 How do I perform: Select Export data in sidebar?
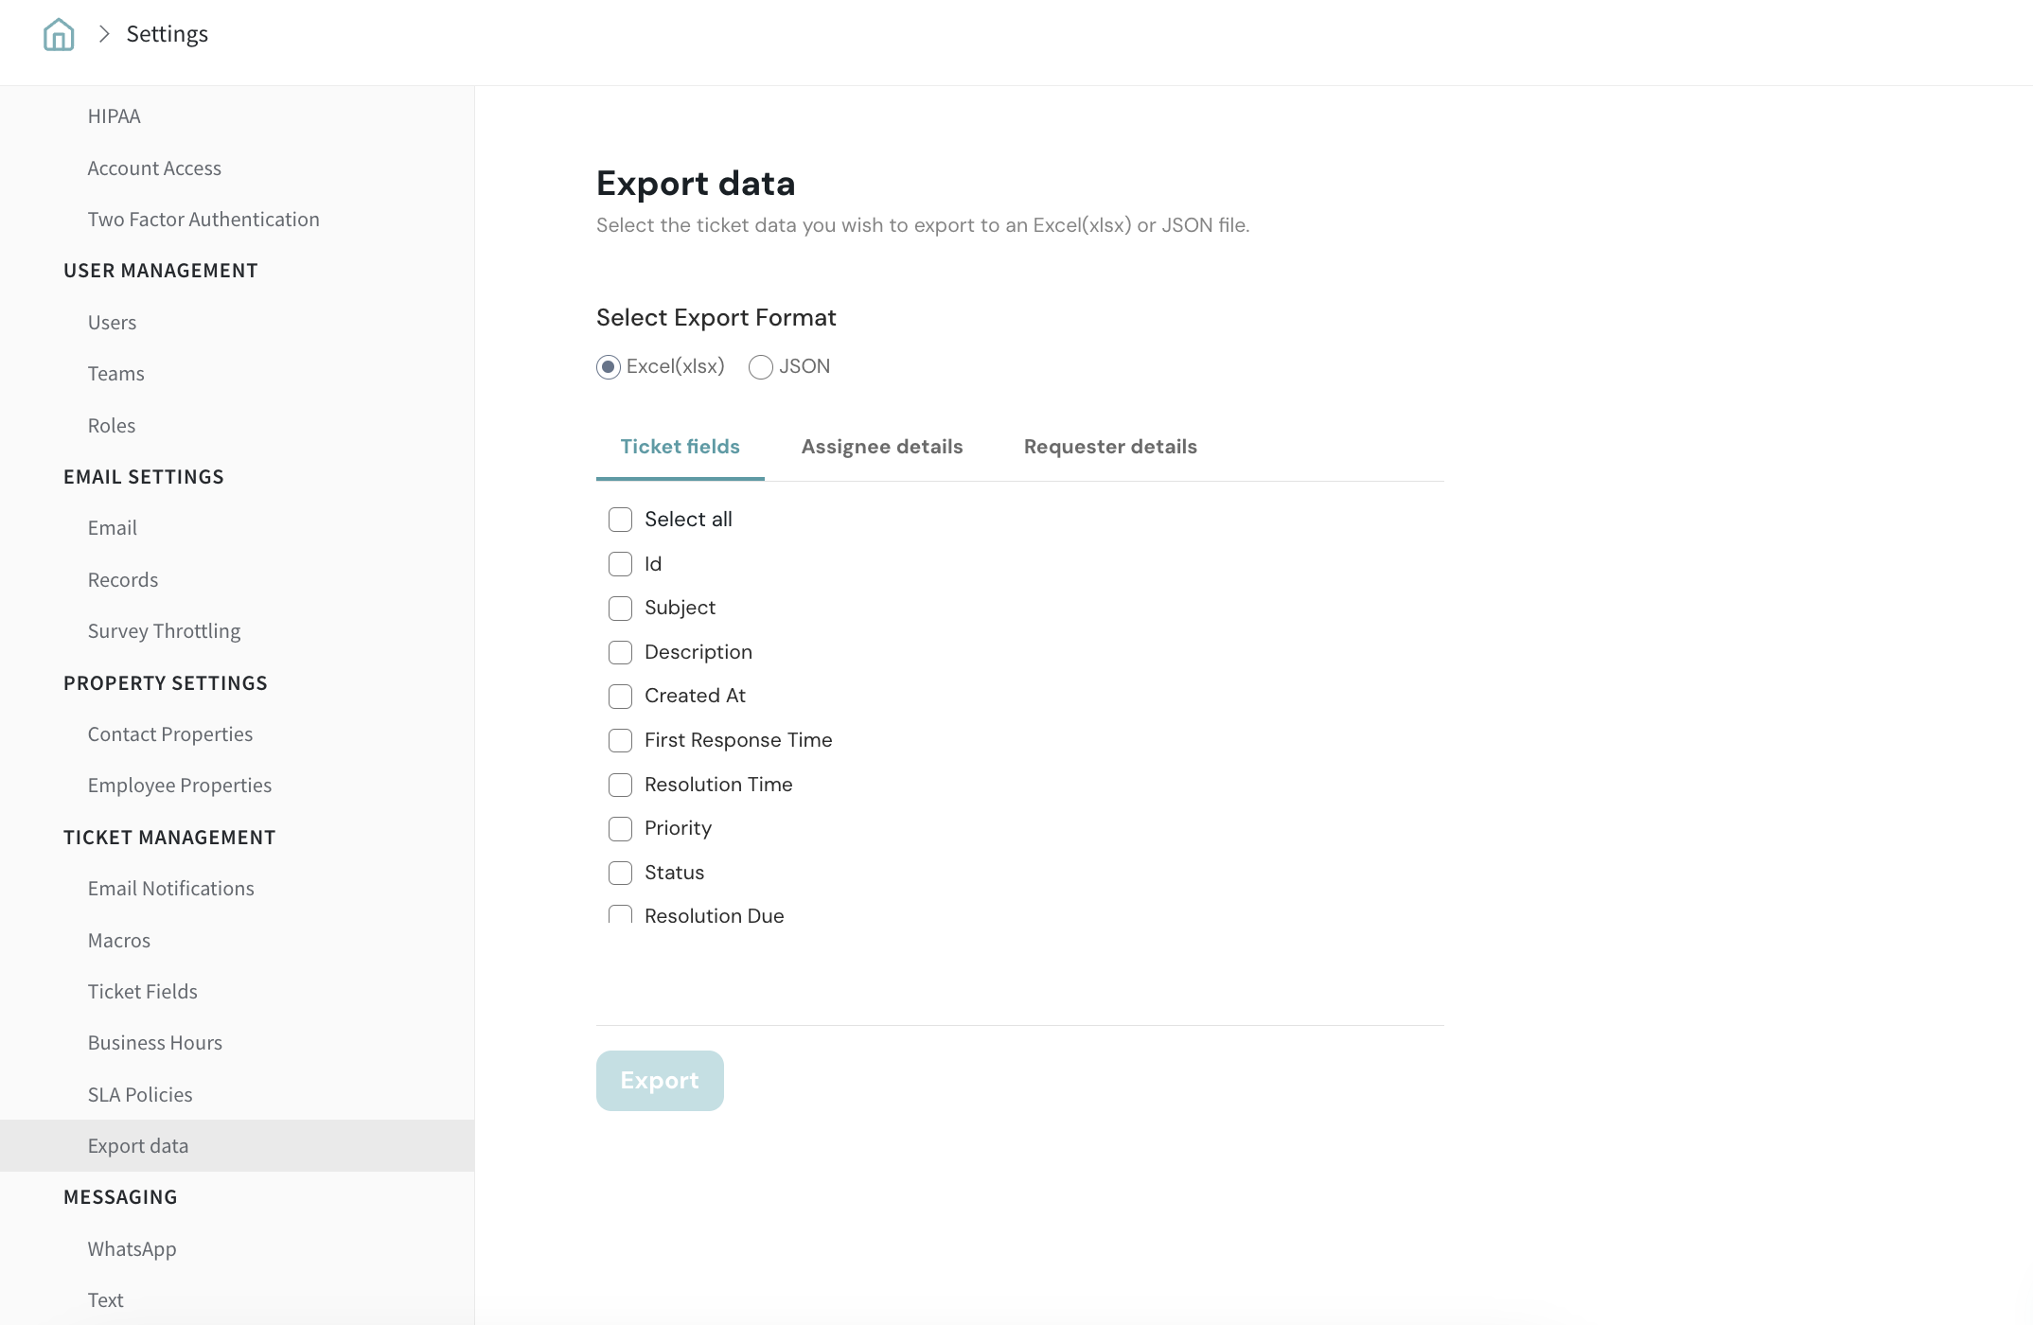point(138,1146)
